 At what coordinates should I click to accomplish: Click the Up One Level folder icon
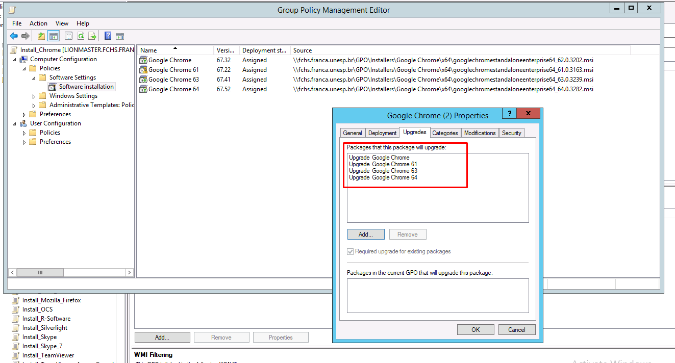[x=41, y=36]
